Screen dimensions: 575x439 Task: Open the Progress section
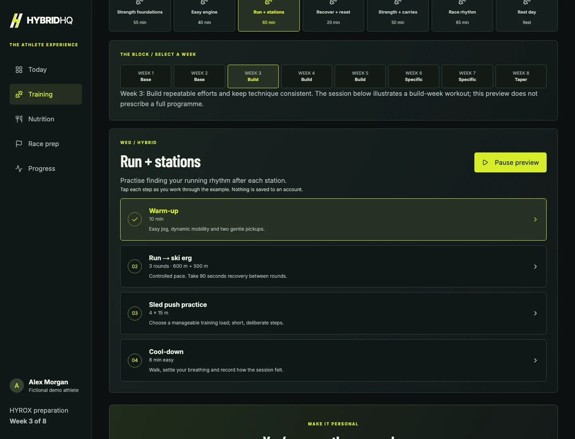pos(46,168)
